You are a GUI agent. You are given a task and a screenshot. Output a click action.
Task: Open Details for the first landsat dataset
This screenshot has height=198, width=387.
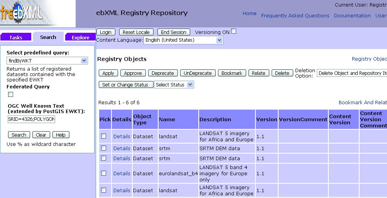122,136
